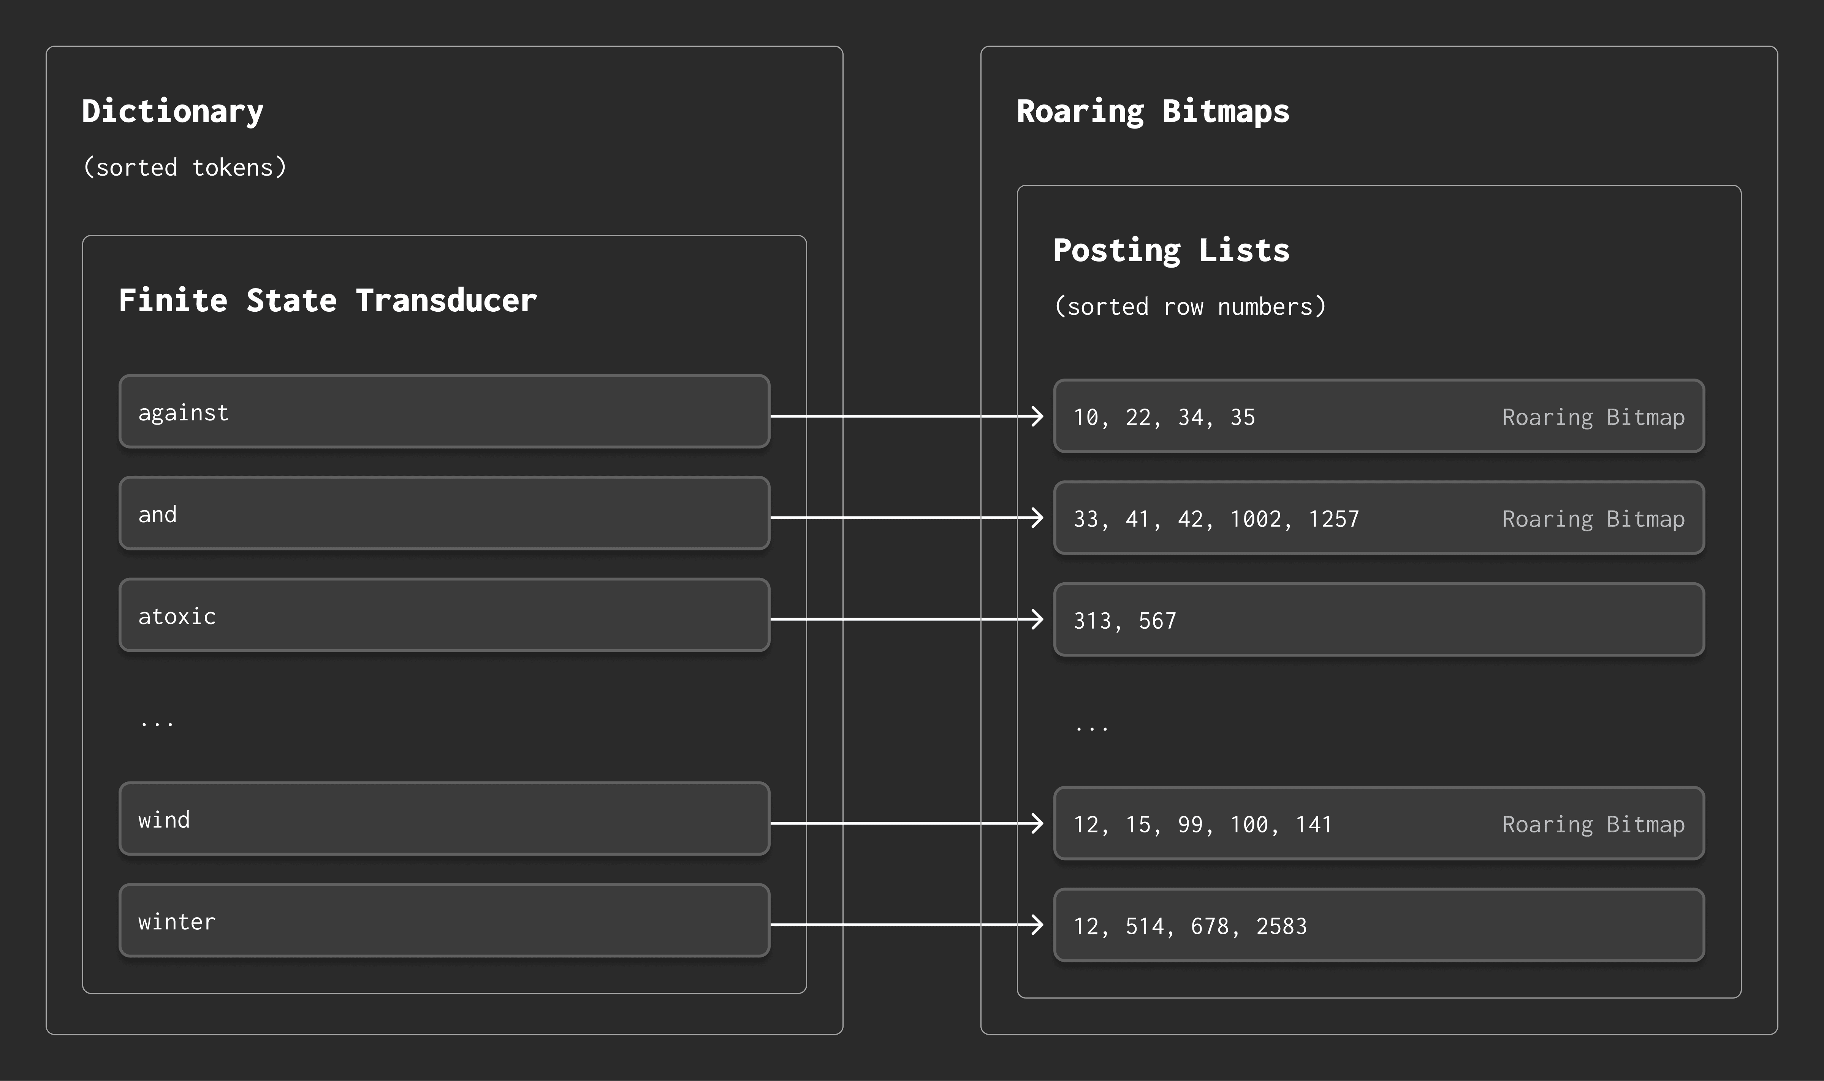Screen dimensions: 1824x1081
Task: Click the arrow pointing from the against token
Action: pos(907,416)
